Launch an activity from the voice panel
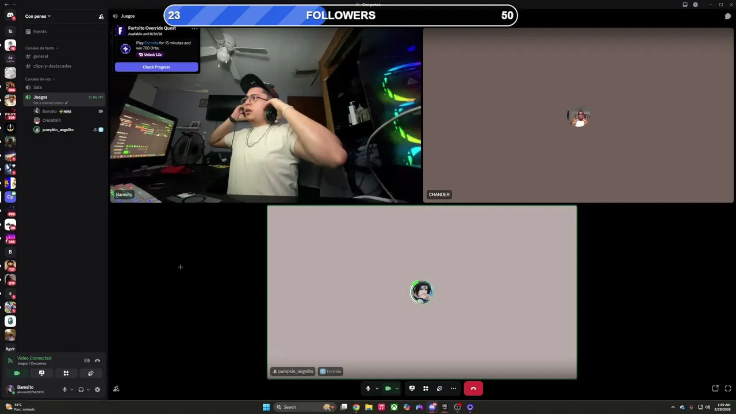The width and height of the screenshot is (736, 414). 66,373
